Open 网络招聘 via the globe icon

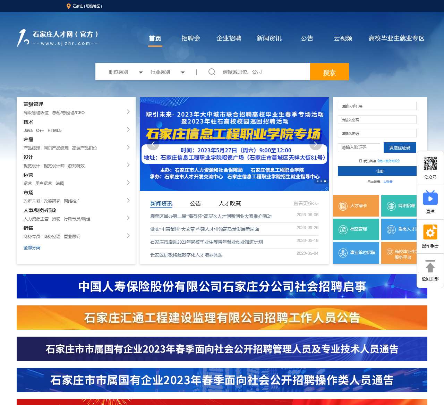pos(391,205)
